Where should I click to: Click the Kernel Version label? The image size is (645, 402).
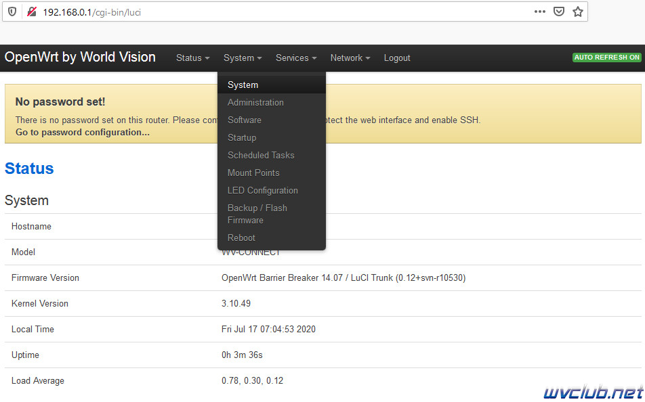point(40,303)
